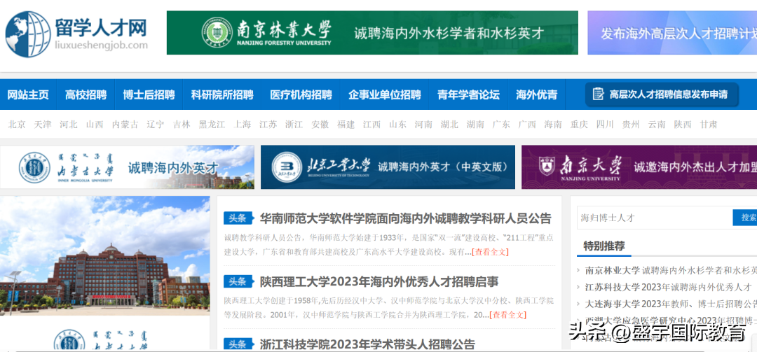Viewport: 757px width, 352px height.
Task: Select the 湖南 region link
Action: (475, 125)
